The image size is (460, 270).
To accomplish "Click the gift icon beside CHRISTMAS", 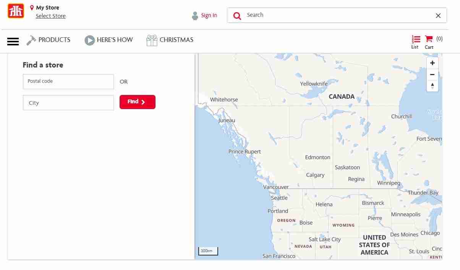I will pyautogui.click(x=151, y=40).
